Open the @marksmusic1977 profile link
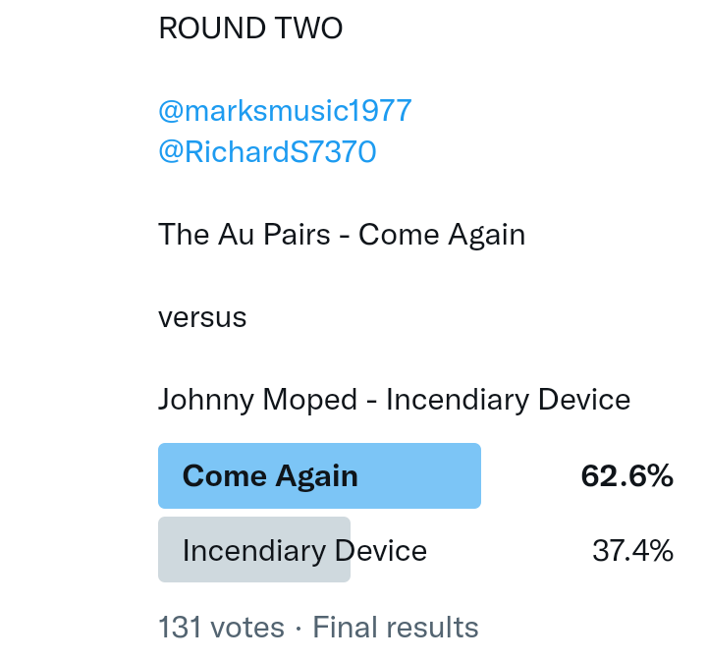Viewport: 707px width, 660px height. click(x=285, y=111)
